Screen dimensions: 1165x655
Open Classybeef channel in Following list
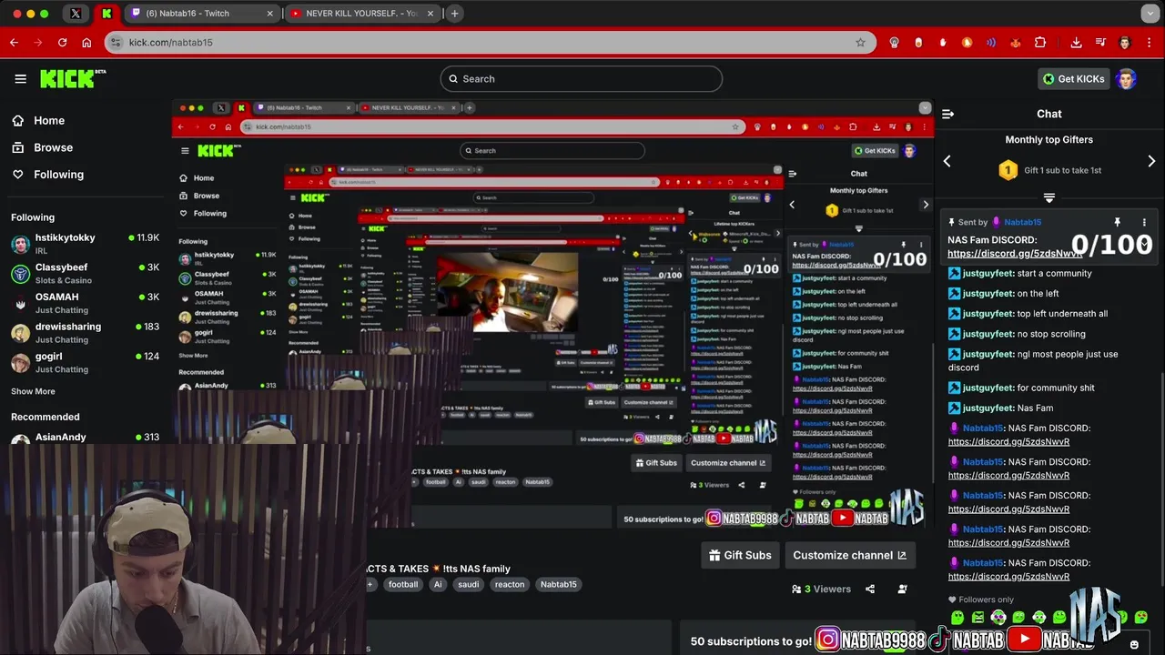point(85,272)
